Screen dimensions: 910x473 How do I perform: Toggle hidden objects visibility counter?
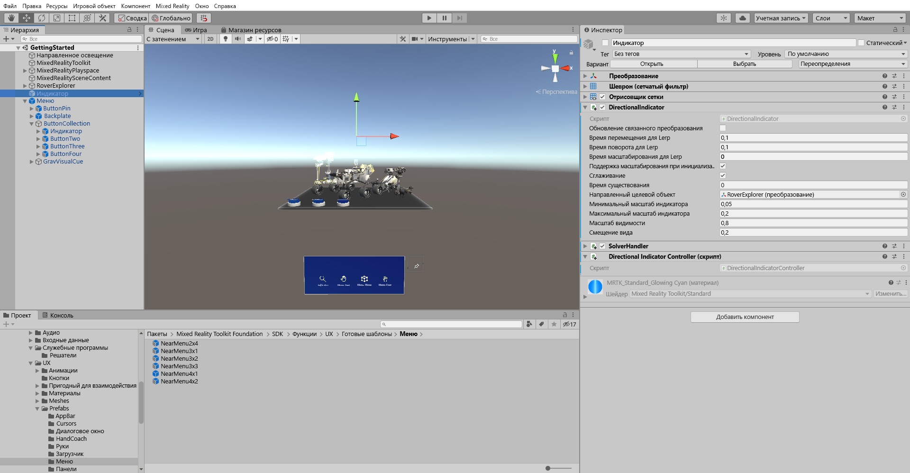coord(272,39)
